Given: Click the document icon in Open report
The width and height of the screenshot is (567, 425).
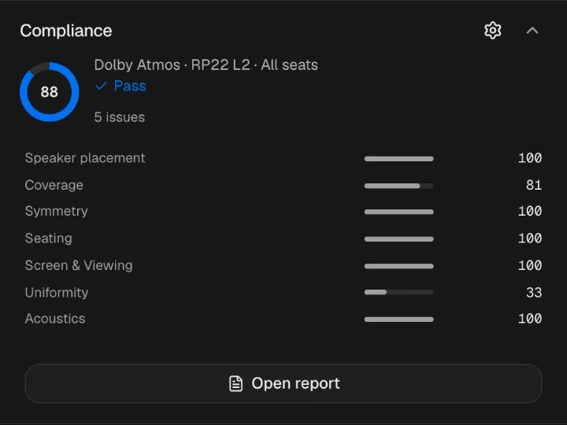Looking at the screenshot, I should click(235, 383).
